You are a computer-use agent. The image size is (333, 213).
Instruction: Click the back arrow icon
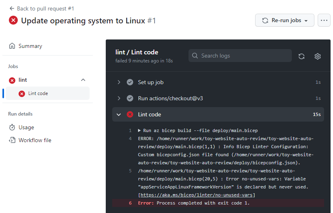pos(12,8)
